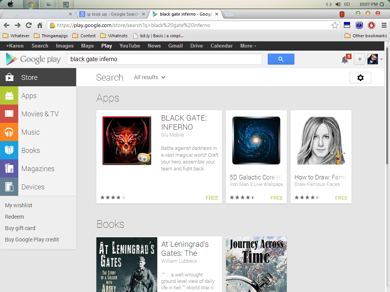This screenshot has width=390, height=292.
Task: Open the Buy Google Play credit link
Action: coord(32,240)
